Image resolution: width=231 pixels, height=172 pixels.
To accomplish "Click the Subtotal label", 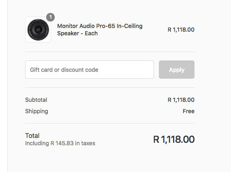I will click(36, 100).
